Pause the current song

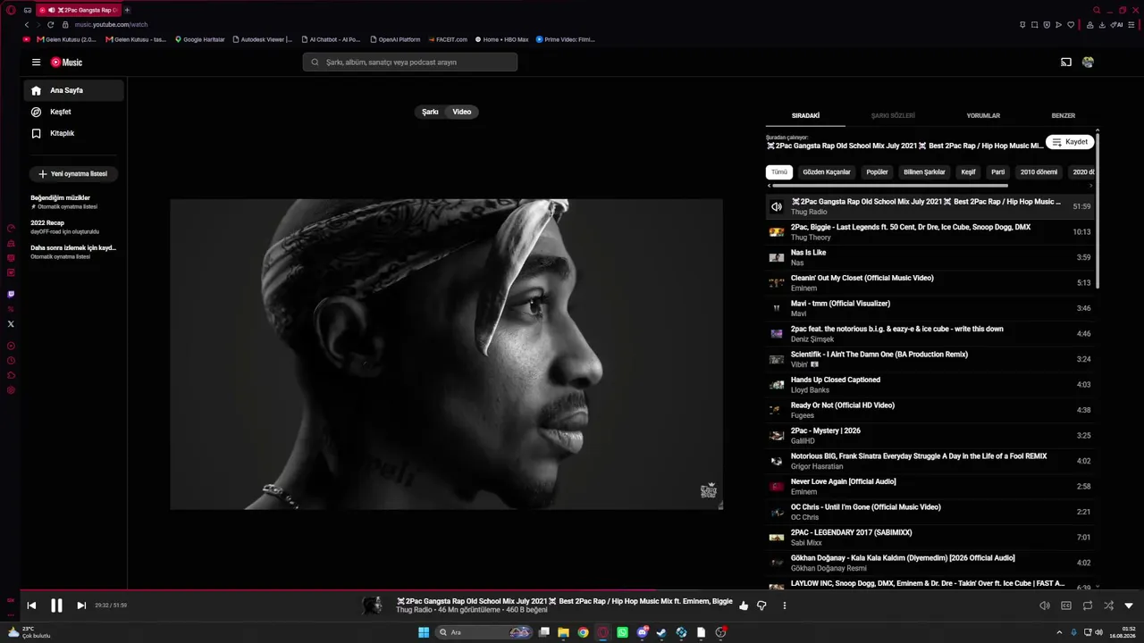[56, 605]
